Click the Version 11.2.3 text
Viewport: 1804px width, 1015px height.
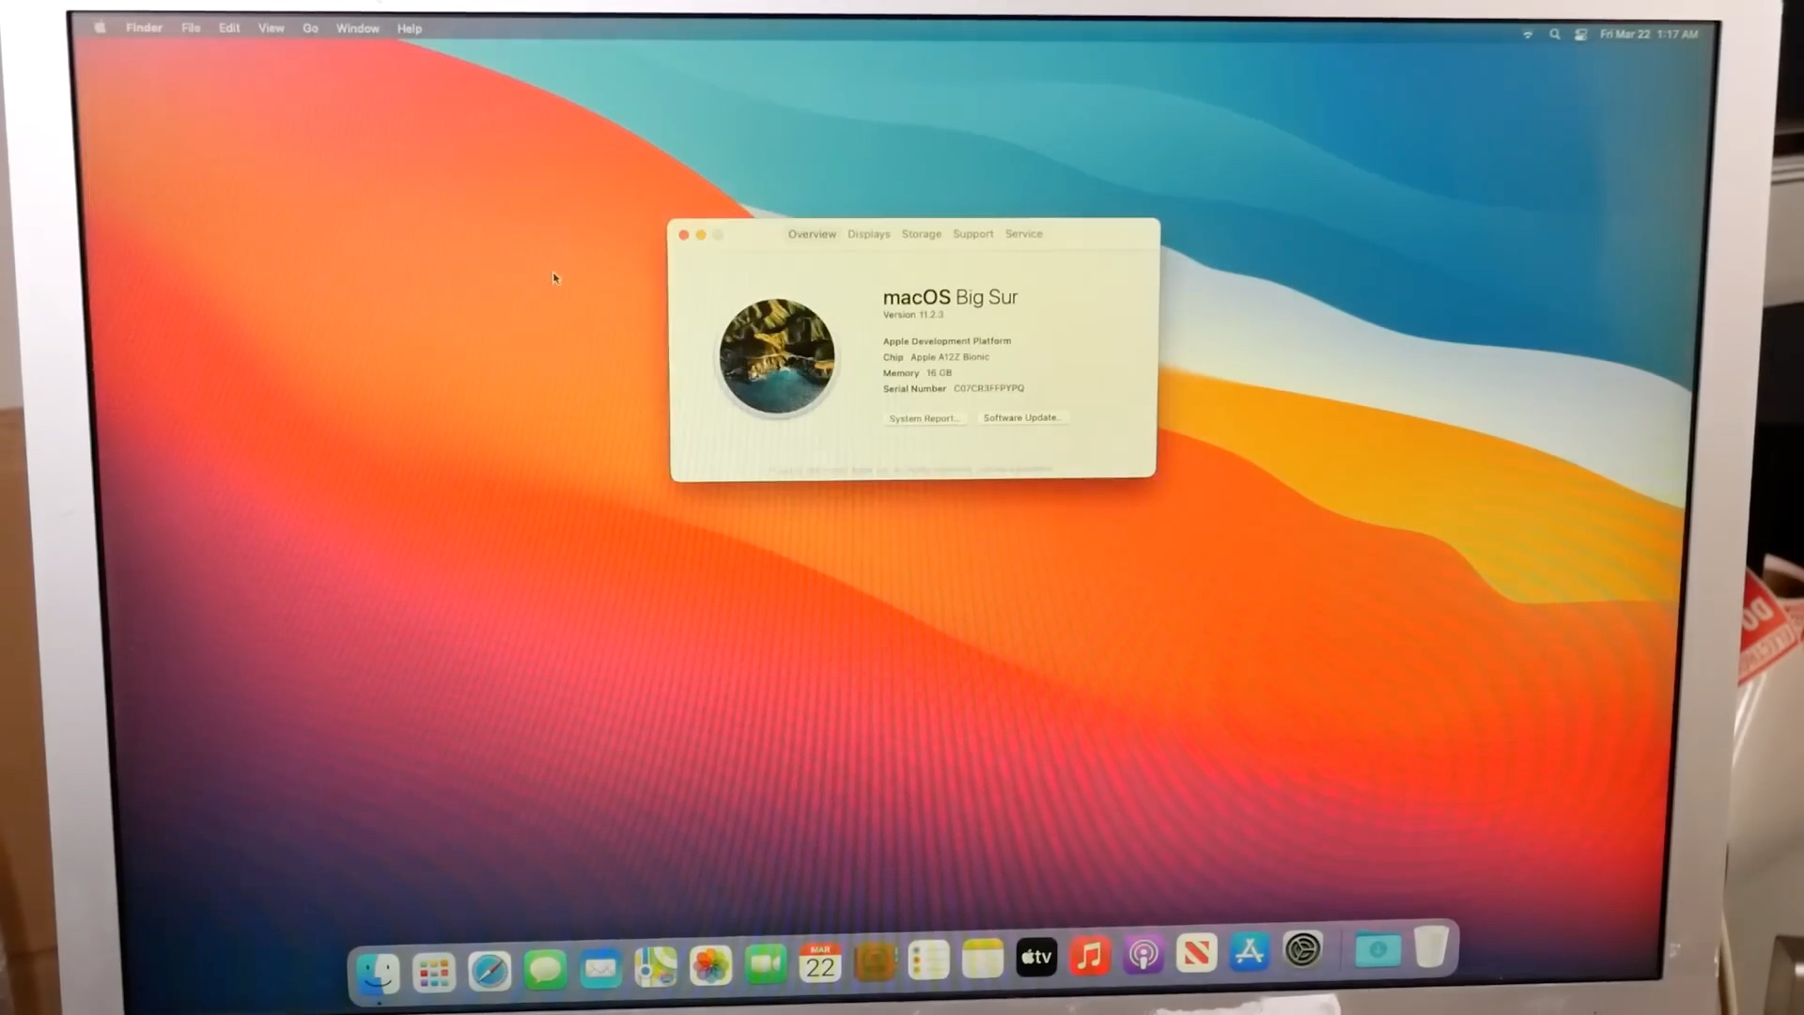tap(913, 315)
